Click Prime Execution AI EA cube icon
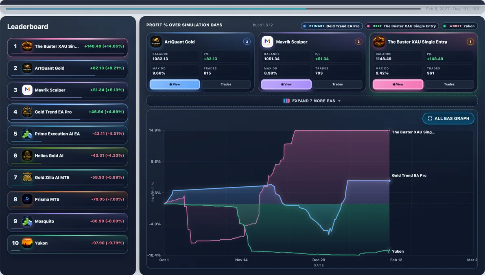Viewport: 485px width, 275px height. pyautogui.click(x=27, y=133)
